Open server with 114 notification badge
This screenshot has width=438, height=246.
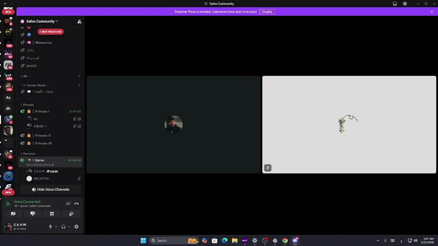pyautogui.click(x=8, y=87)
